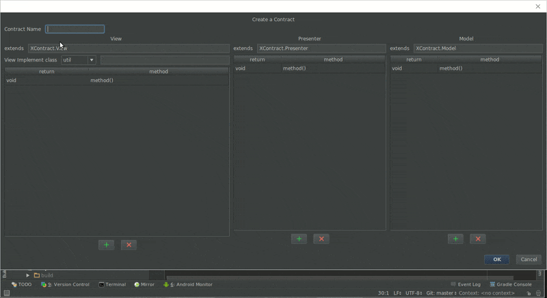Add a method row to Model table

(455, 239)
